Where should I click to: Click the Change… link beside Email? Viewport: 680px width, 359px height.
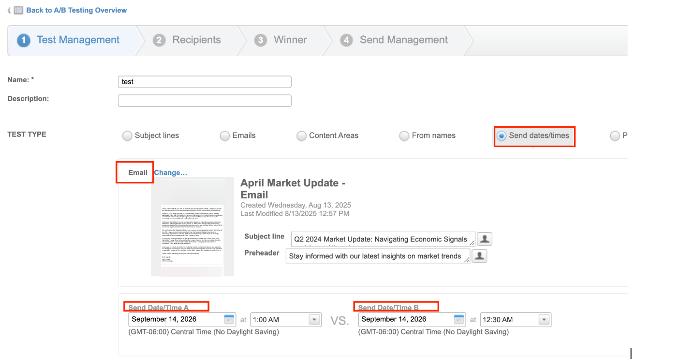171,173
